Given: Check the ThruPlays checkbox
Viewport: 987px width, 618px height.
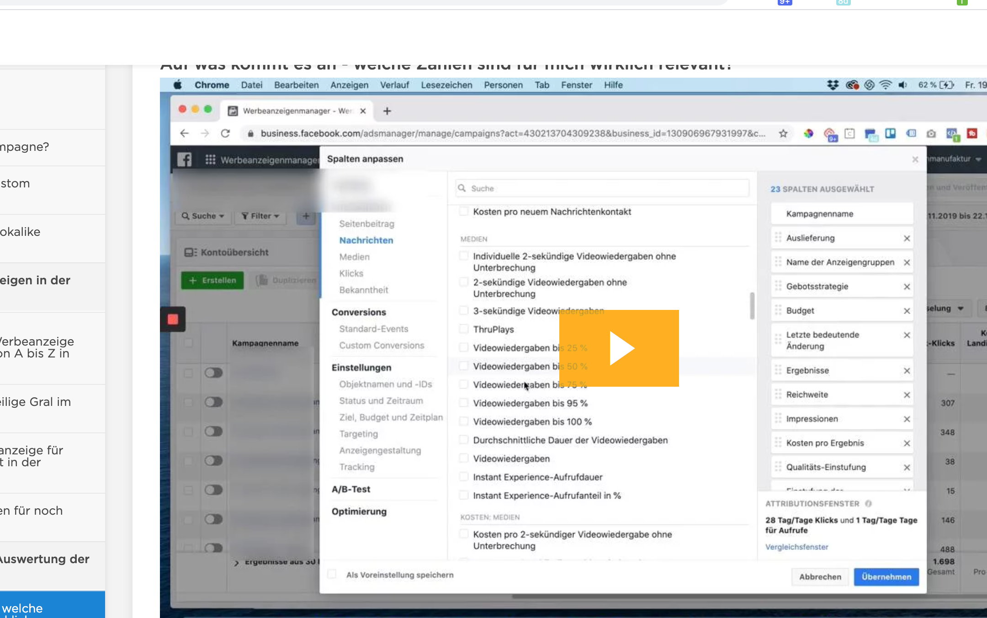Looking at the screenshot, I should click(x=463, y=329).
